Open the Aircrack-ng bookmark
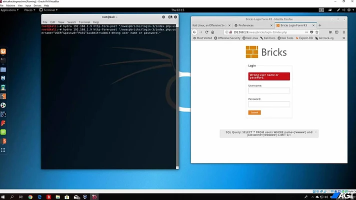Image resolution: width=356 pixels, height=200 pixels. pyautogui.click(x=324, y=38)
